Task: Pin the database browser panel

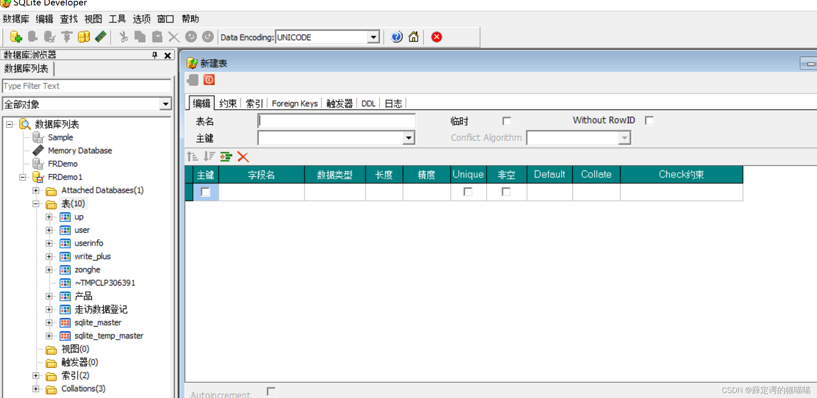Action: pos(155,55)
